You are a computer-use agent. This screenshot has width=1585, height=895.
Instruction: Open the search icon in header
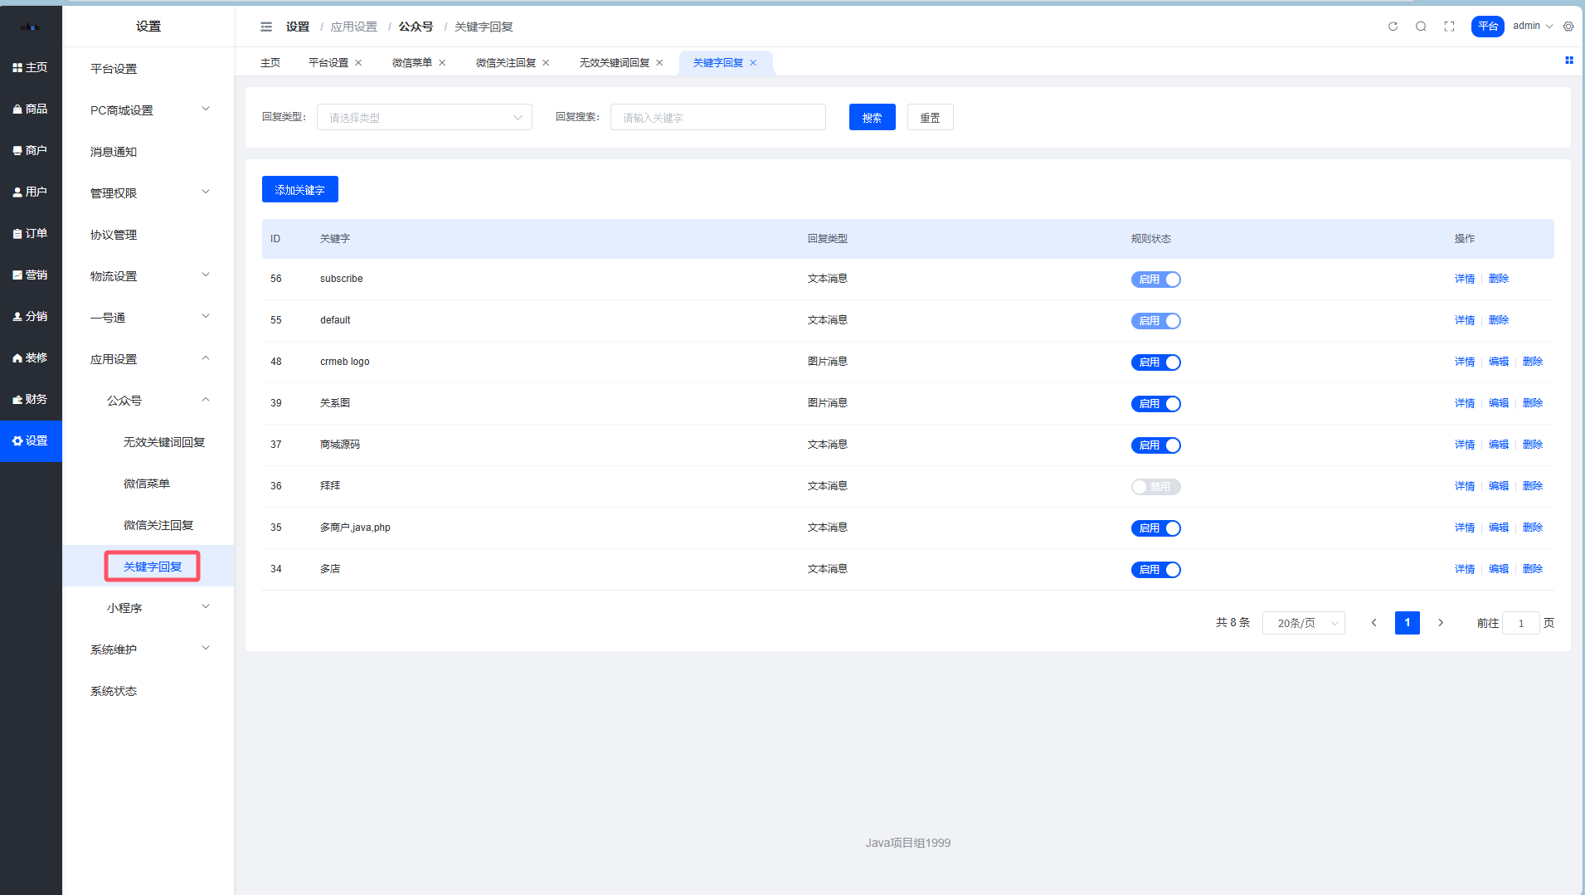(1421, 27)
